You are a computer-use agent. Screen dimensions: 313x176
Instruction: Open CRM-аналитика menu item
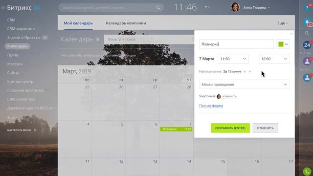(x=21, y=99)
